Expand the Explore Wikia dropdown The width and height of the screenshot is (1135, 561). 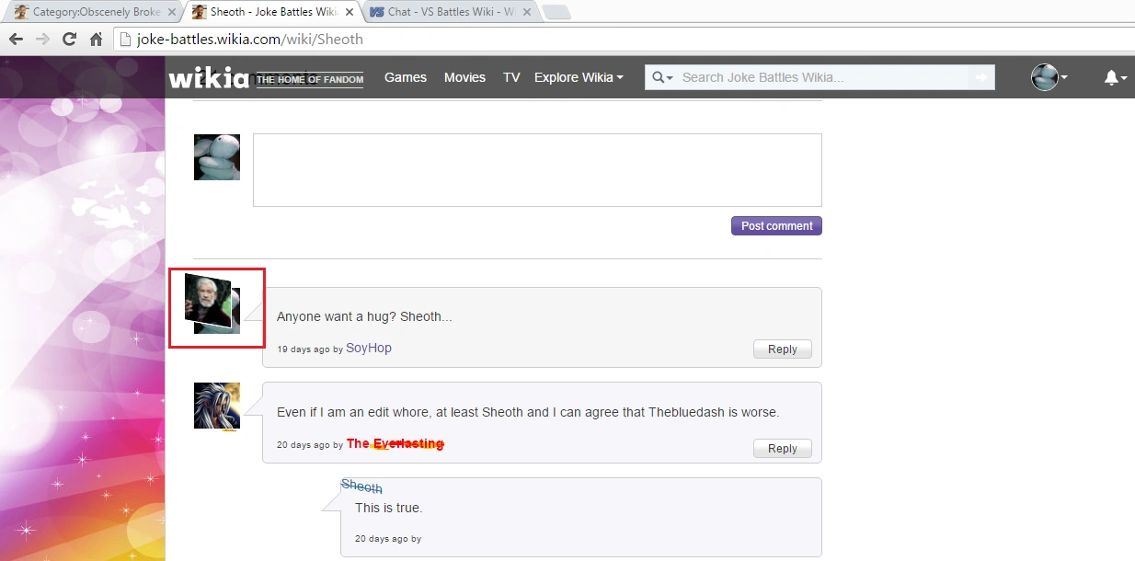(579, 78)
